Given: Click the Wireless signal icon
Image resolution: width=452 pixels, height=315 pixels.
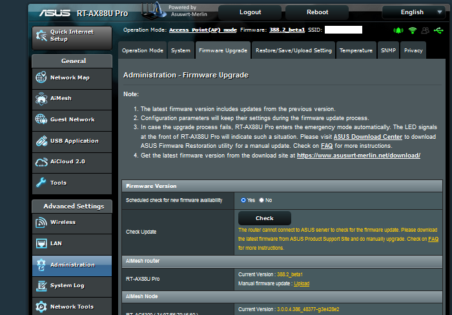Looking at the screenshot, I should click(x=41, y=222).
